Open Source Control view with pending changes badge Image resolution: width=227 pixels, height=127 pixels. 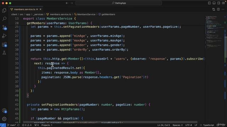coord(4,28)
